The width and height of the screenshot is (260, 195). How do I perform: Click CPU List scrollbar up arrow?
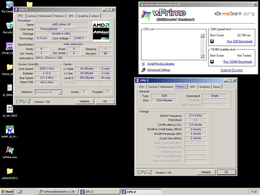point(202,36)
